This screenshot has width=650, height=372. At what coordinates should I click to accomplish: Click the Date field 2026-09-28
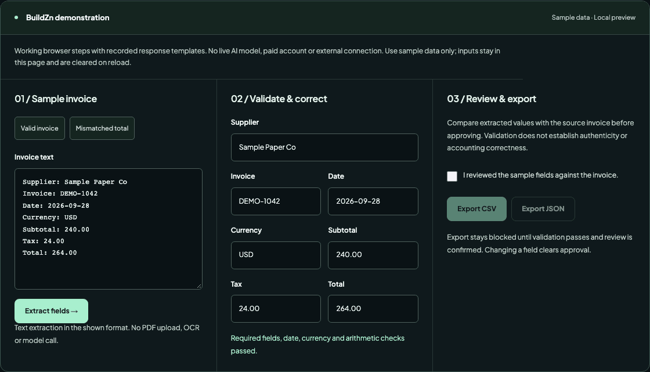tap(373, 201)
